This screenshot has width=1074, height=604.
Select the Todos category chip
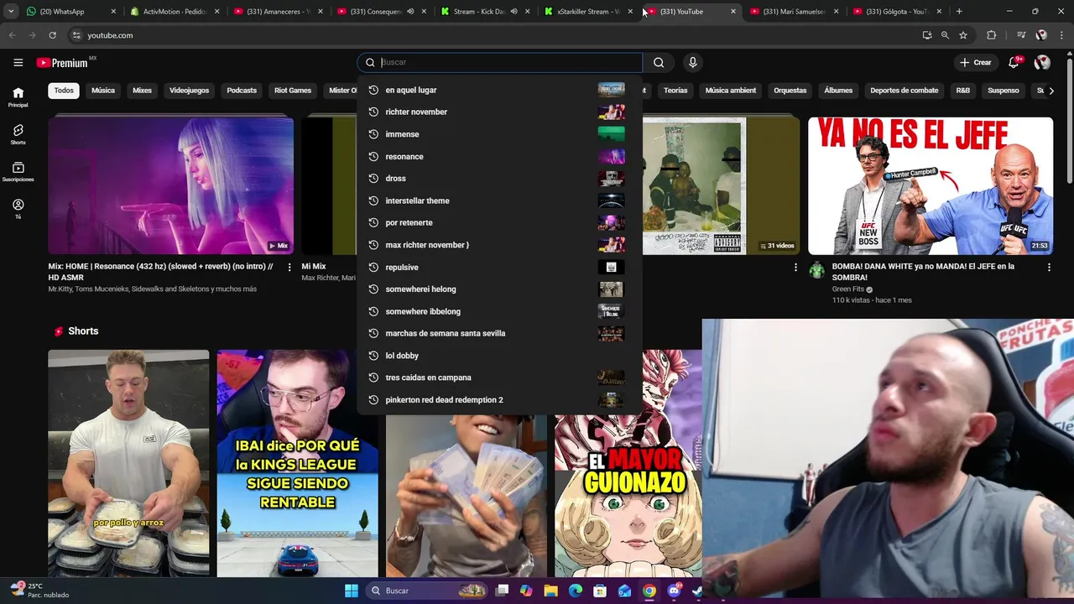(x=64, y=91)
